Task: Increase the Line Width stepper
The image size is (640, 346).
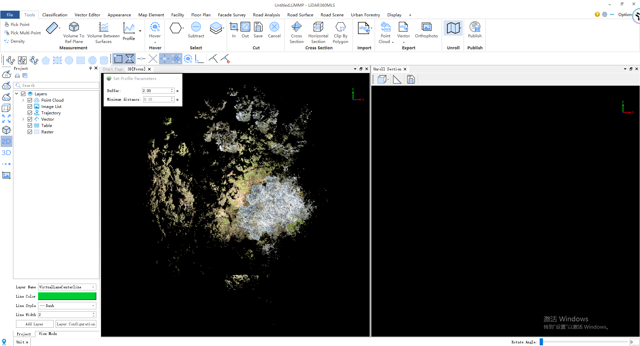Action: pos(94,313)
